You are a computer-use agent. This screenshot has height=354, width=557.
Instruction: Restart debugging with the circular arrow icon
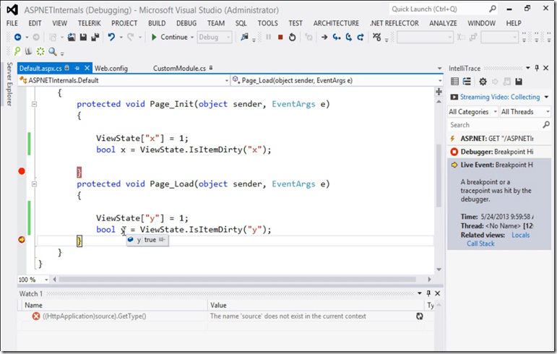292,37
